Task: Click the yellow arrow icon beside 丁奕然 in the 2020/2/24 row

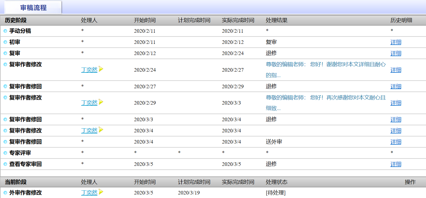Action: point(101,69)
